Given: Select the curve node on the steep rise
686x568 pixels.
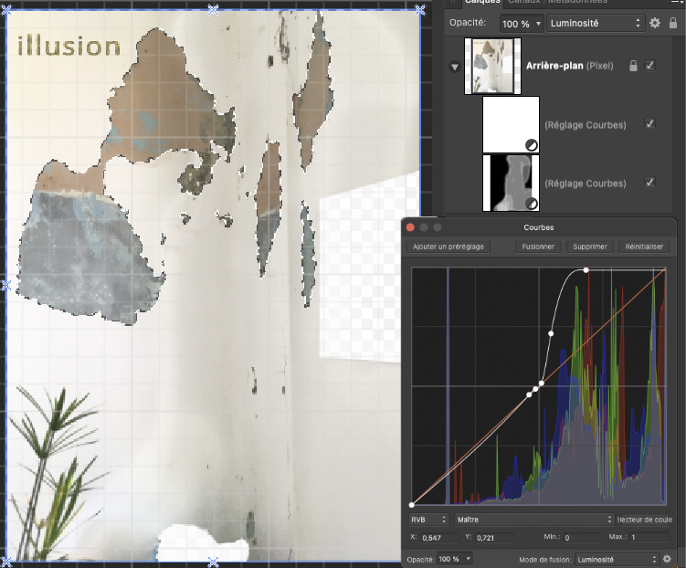Looking at the screenshot, I should tap(551, 333).
